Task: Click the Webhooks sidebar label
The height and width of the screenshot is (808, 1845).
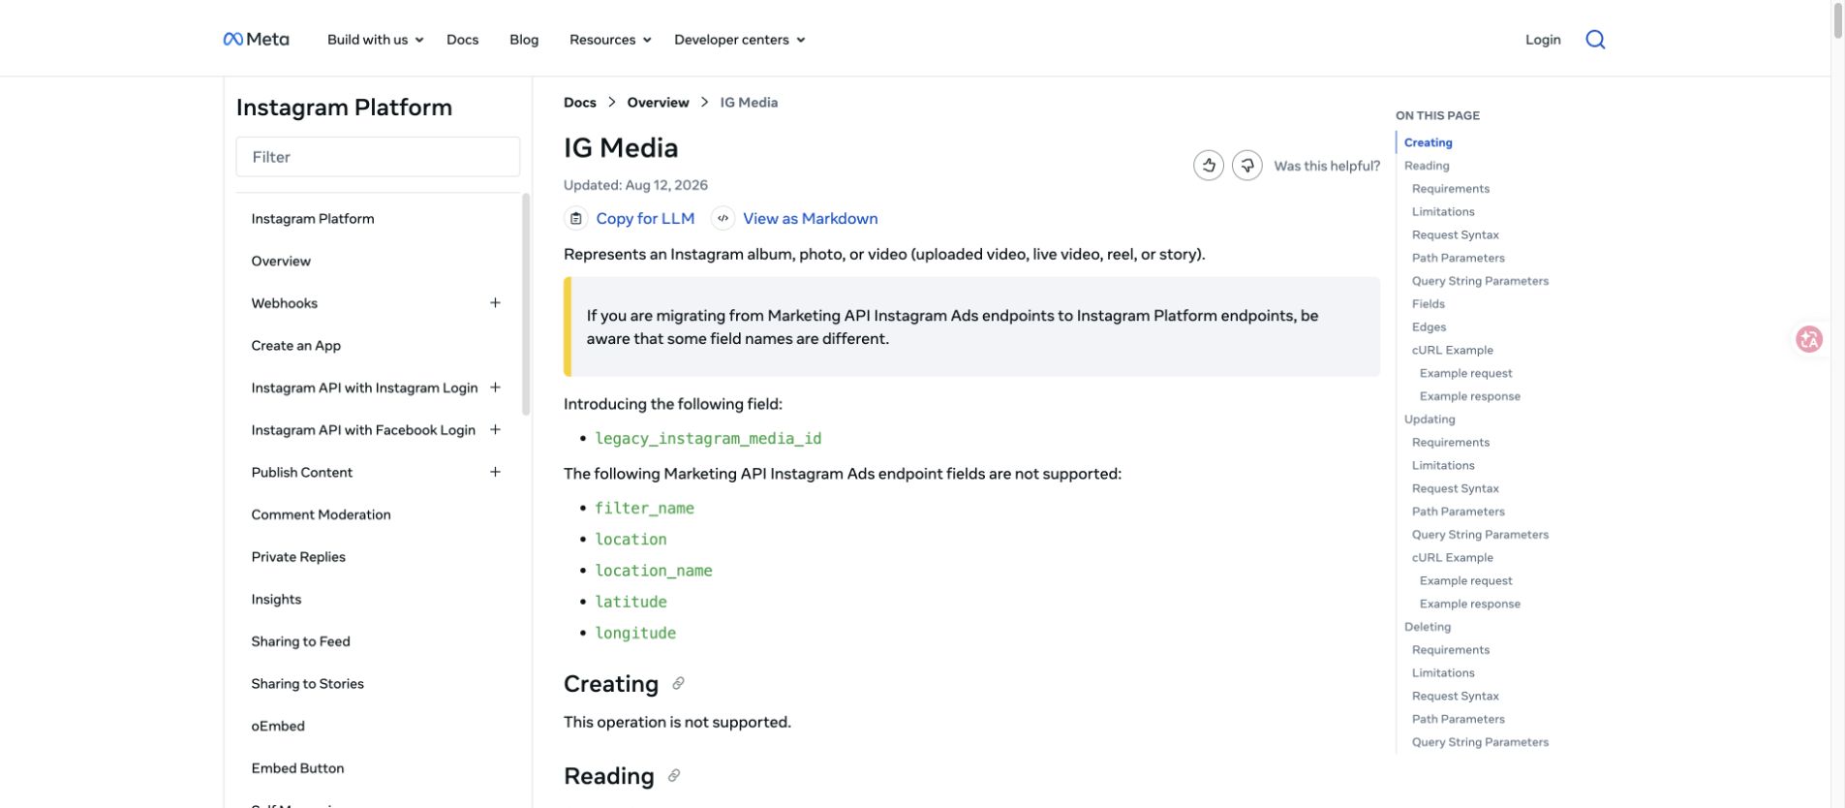Action: 284,302
